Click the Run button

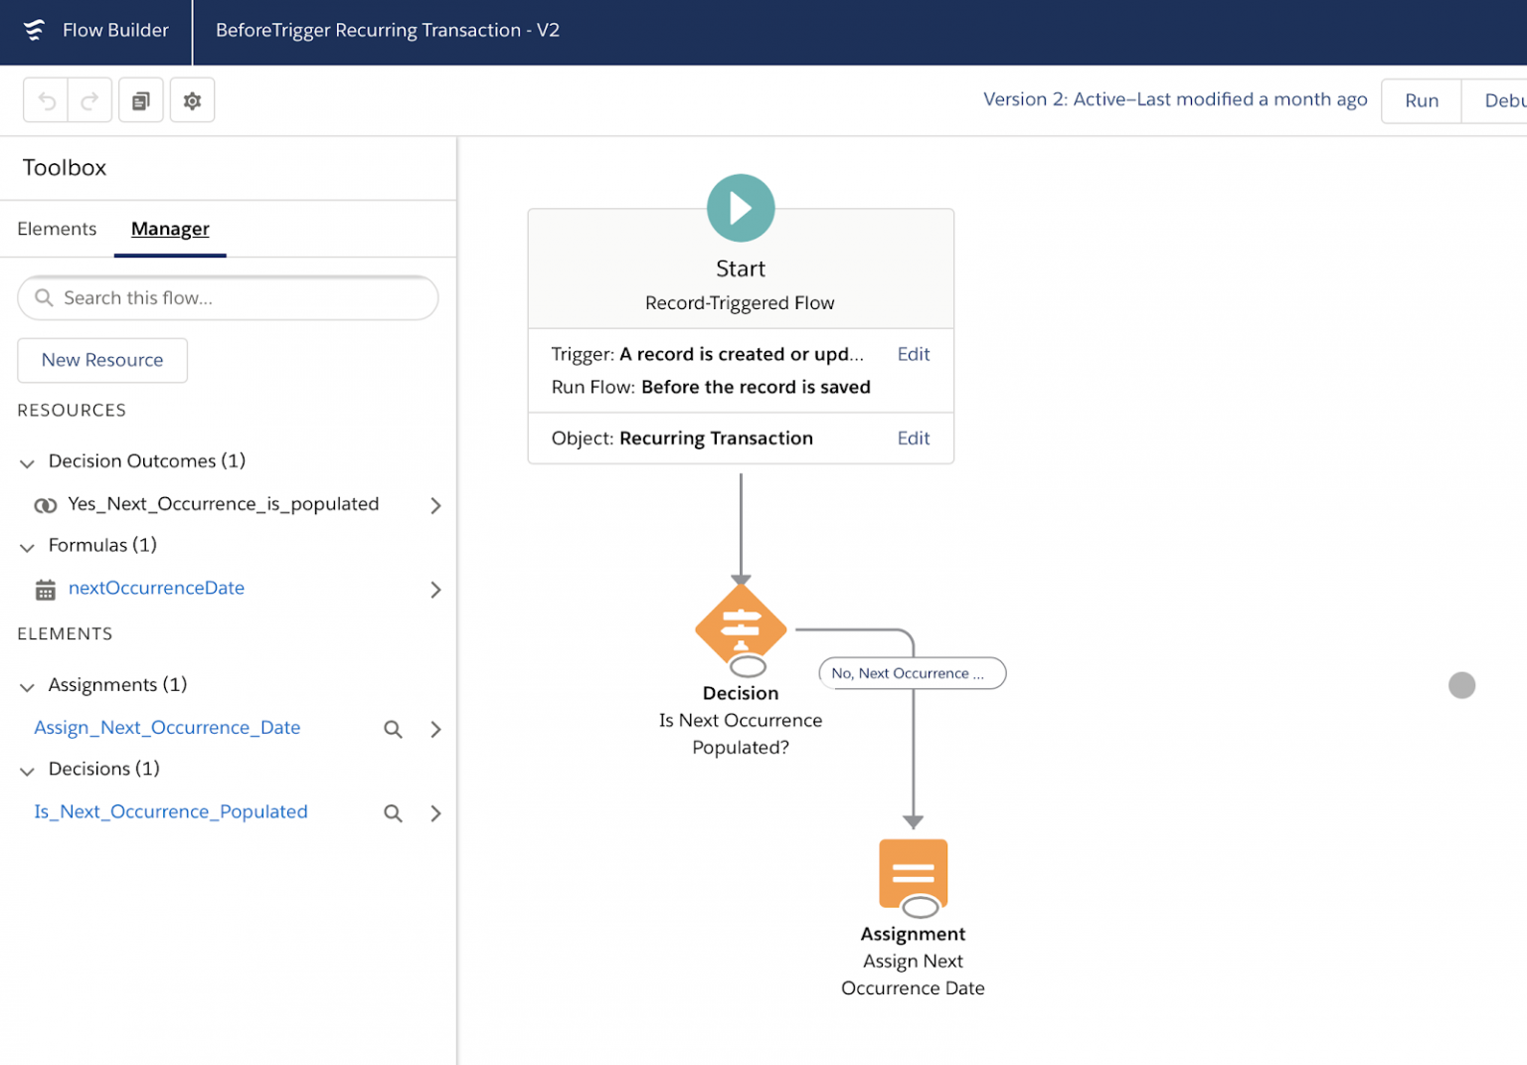click(1422, 100)
